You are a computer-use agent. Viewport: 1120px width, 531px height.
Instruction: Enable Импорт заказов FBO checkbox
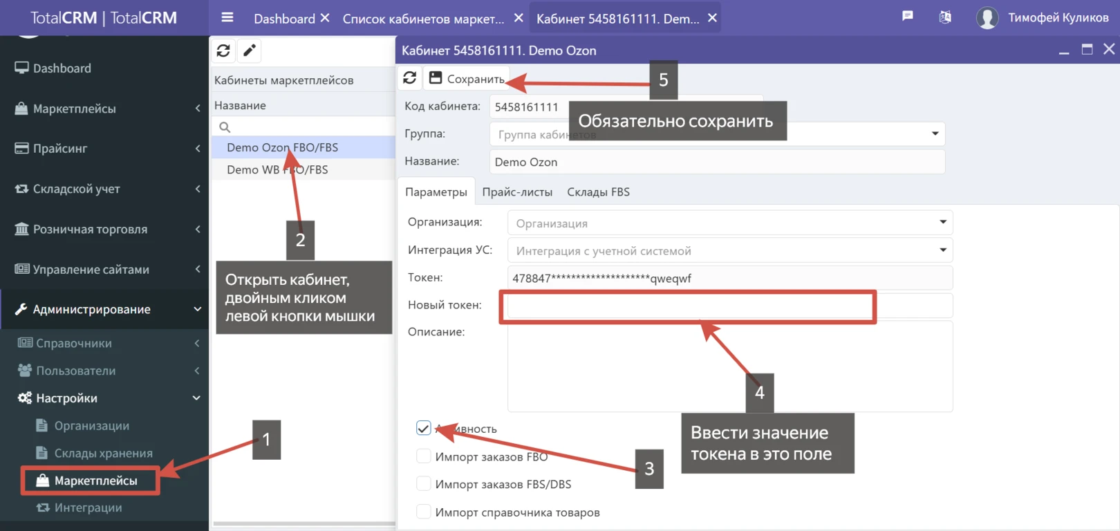click(424, 456)
